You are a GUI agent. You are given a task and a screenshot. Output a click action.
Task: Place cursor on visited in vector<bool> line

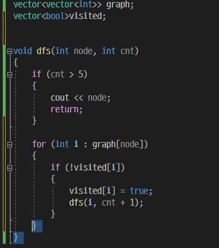[x=86, y=16]
